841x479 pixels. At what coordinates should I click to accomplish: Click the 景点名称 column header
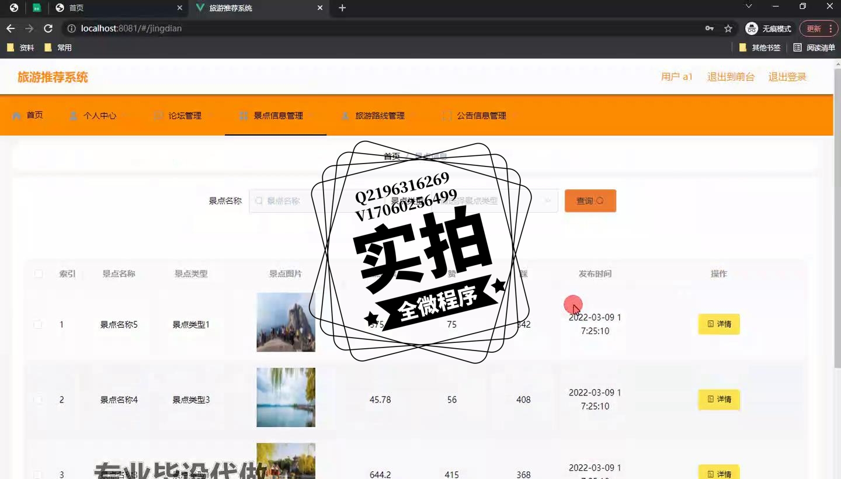(119, 273)
